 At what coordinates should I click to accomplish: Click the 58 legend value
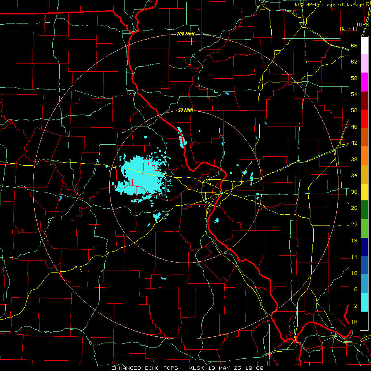[x=354, y=78]
